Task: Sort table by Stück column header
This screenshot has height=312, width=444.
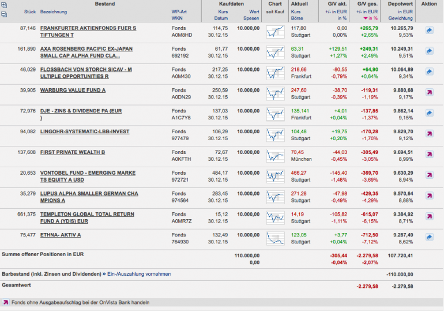Action: point(30,12)
